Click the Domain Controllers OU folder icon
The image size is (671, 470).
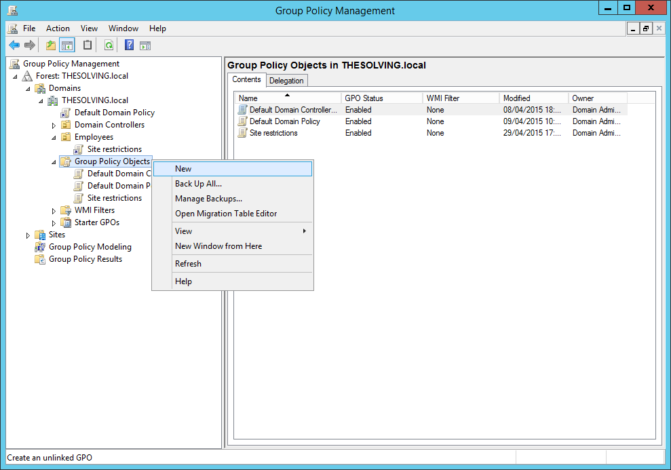pos(66,125)
